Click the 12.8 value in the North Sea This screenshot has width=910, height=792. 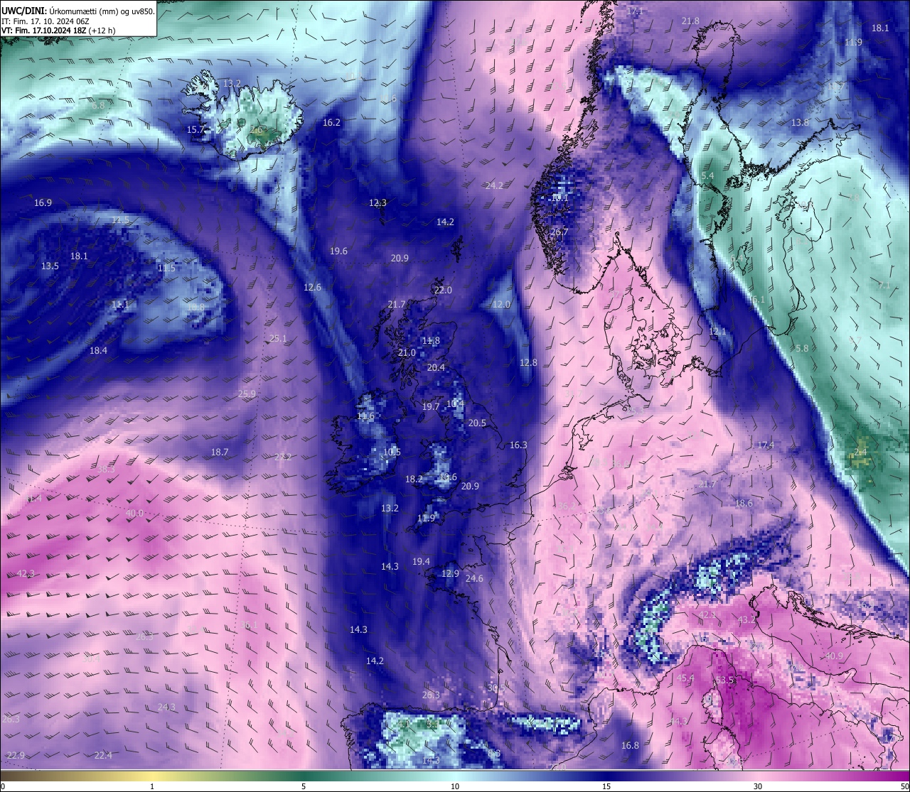point(528,362)
